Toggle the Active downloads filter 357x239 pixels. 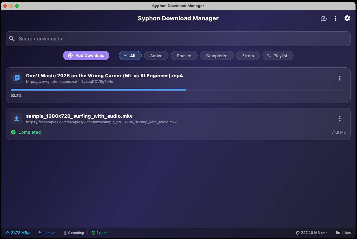(x=156, y=55)
